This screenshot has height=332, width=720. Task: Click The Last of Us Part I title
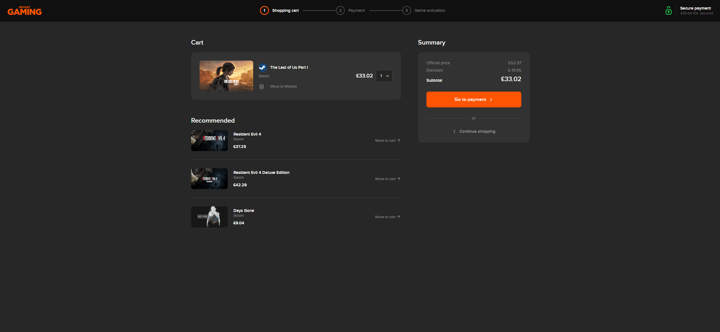click(289, 67)
